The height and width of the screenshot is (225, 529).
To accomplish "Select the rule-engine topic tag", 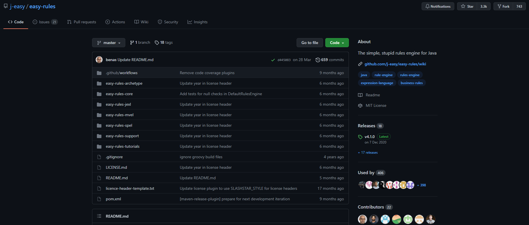I will click(x=384, y=75).
